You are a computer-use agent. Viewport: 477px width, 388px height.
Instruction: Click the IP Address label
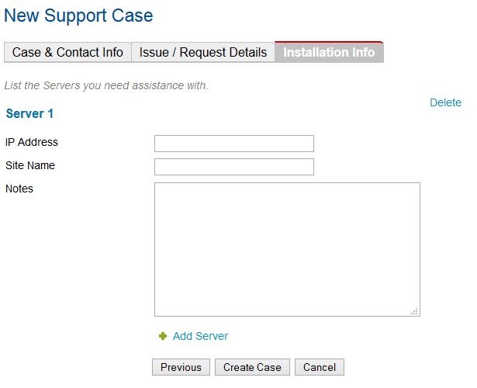click(32, 142)
